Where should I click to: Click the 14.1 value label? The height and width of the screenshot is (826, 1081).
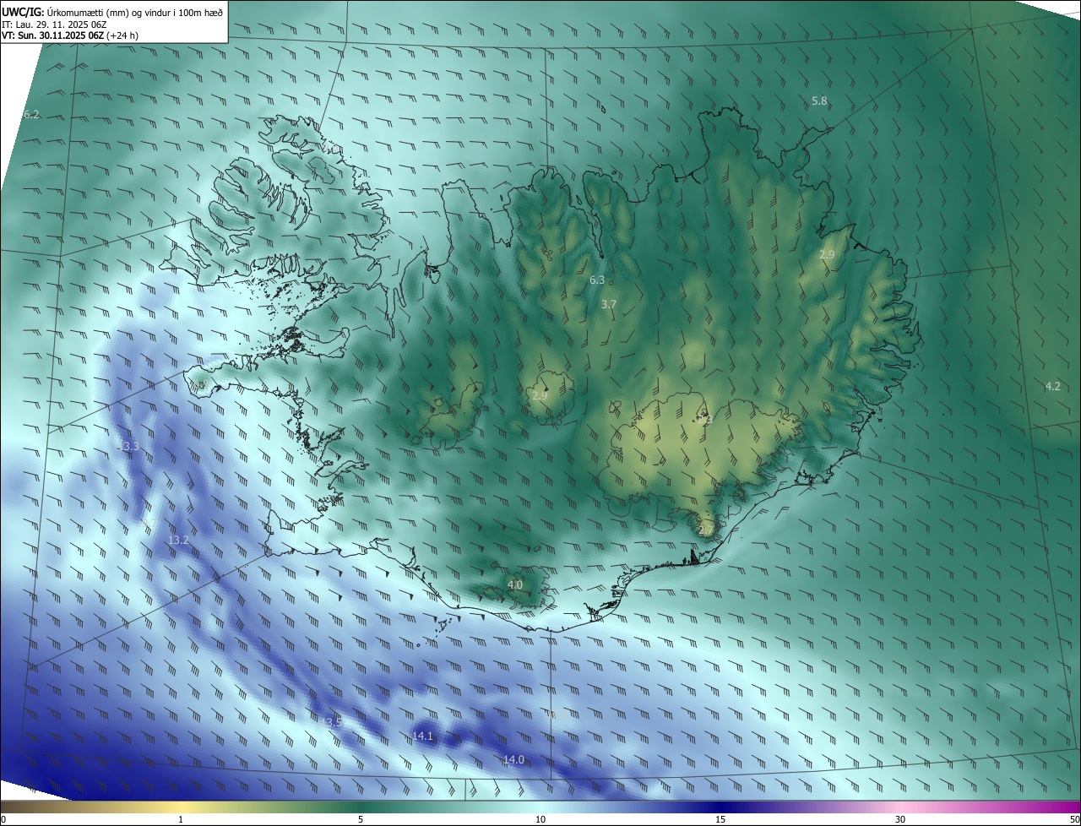click(422, 736)
